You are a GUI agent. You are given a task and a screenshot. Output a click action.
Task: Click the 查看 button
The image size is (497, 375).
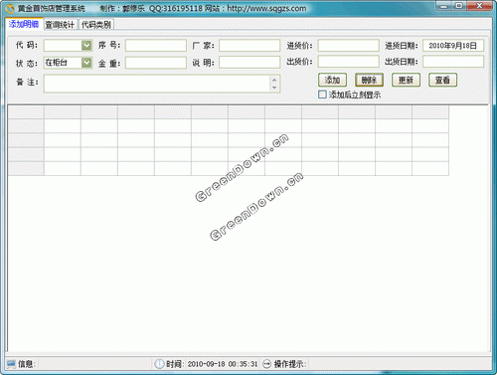point(442,80)
